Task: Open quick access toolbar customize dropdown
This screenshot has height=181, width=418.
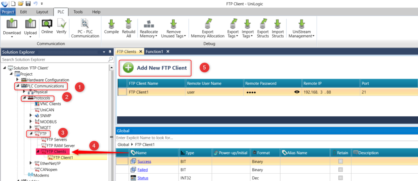Action: coord(42,4)
